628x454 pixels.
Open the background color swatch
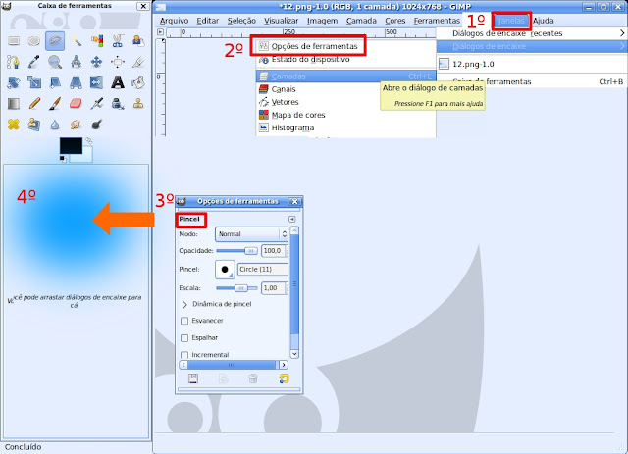85,157
